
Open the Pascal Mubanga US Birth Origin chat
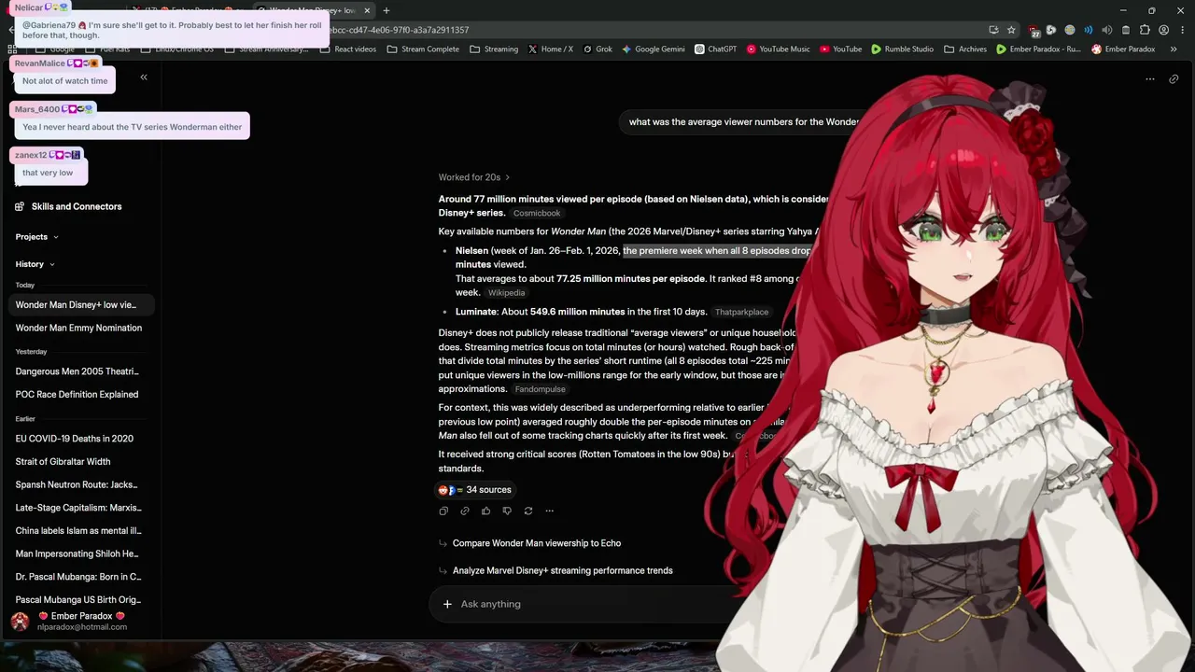pos(80,600)
